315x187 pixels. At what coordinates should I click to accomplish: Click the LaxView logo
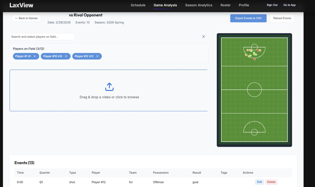[22, 5]
